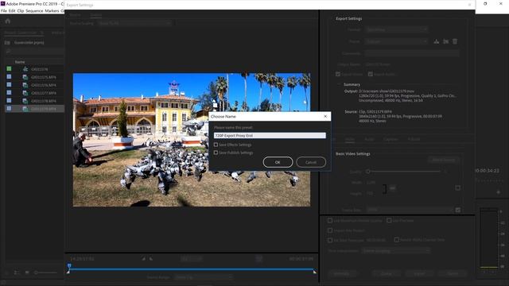Click the green label swatch of GX011574
Image resolution: width=509 pixels, height=286 pixels.
point(9,69)
